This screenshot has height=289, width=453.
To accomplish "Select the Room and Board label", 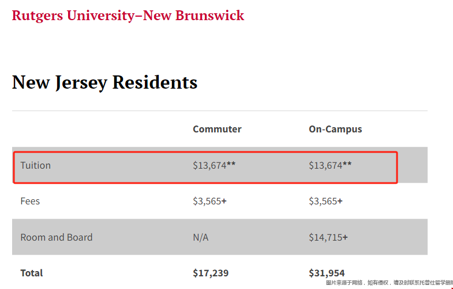I will point(57,237).
